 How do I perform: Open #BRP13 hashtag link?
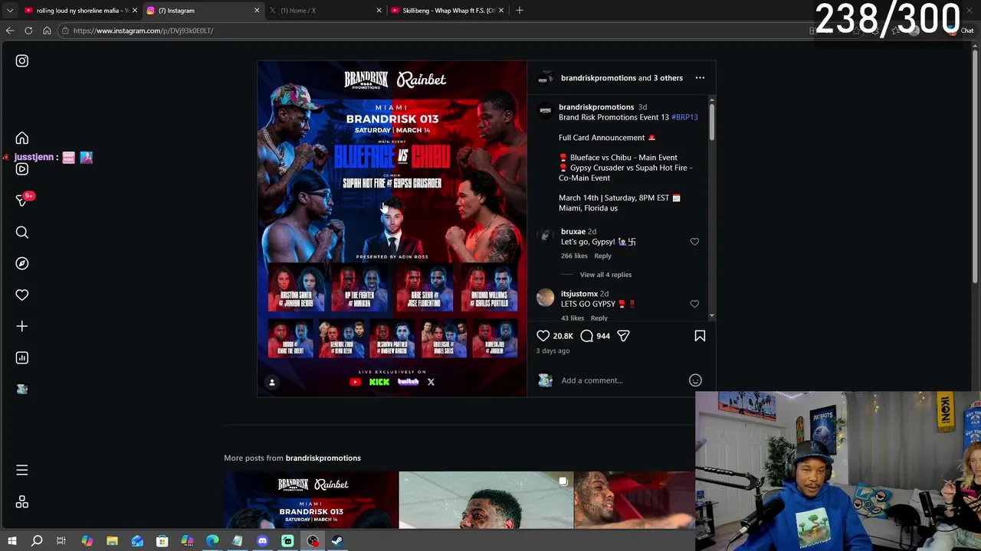(x=684, y=117)
